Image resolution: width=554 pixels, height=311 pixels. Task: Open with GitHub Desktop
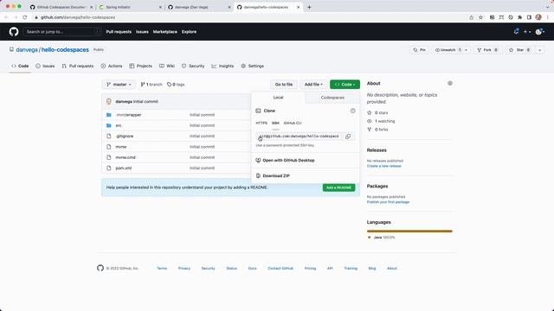288,161
